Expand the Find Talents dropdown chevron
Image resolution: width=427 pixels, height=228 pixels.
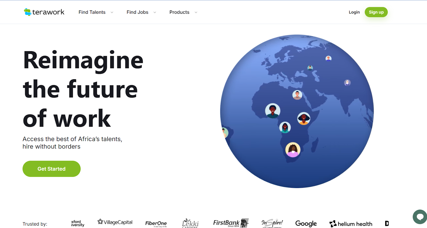point(112,12)
